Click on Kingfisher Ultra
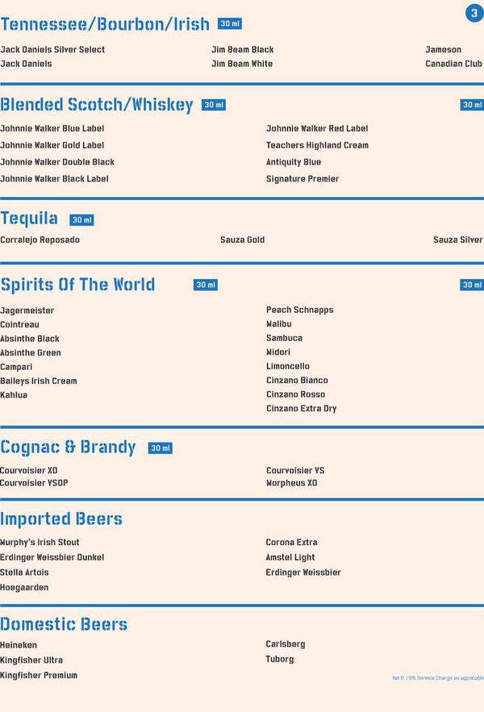Viewport: 484px width, 712px height. coord(31,660)
